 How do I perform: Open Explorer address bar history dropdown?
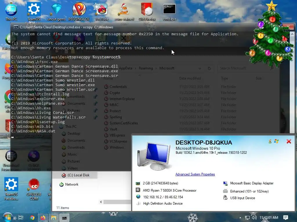tap(200, 68)
